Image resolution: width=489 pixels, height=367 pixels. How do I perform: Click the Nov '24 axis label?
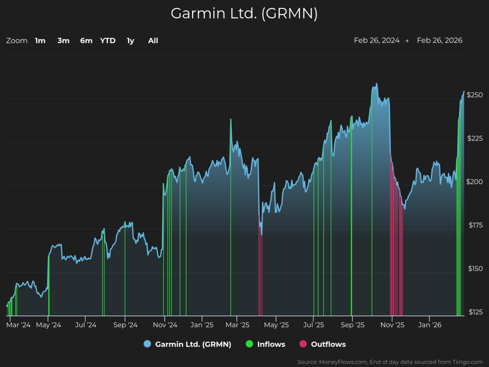[x=165, y=325]
